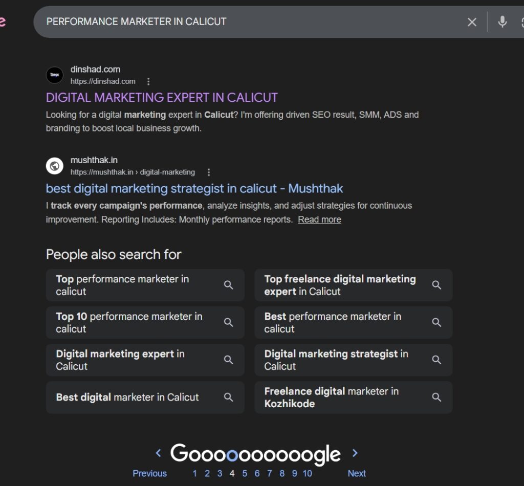Click the magnifier on 'Top performance marketer in calicut'
The width and height of the screenshot is (524, 486).
click(229, 285)
